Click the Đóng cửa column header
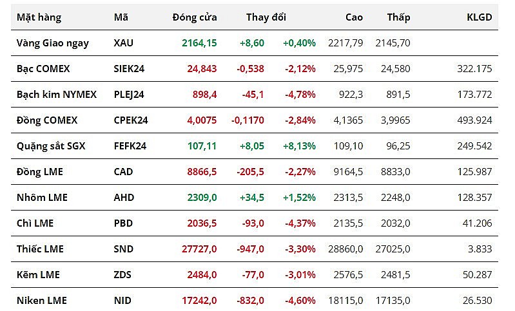The height and width of the screenshot is (311, 515). pyautogui.click(x=195, y=17)
